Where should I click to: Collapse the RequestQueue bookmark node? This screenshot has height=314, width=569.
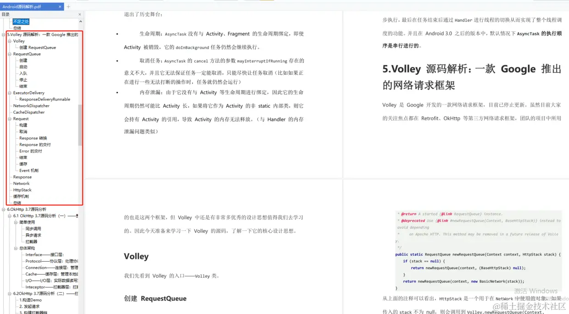(x=10, y=54)
